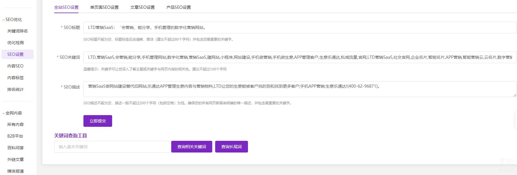Open the 产品SEO设置 tab
This screenshot has width=517, height=175.
click(179, 7)
